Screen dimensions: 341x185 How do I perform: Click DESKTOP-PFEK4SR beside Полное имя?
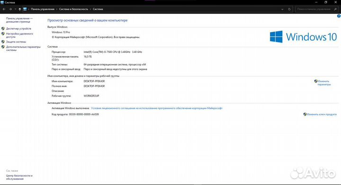[x=94, y=86]
